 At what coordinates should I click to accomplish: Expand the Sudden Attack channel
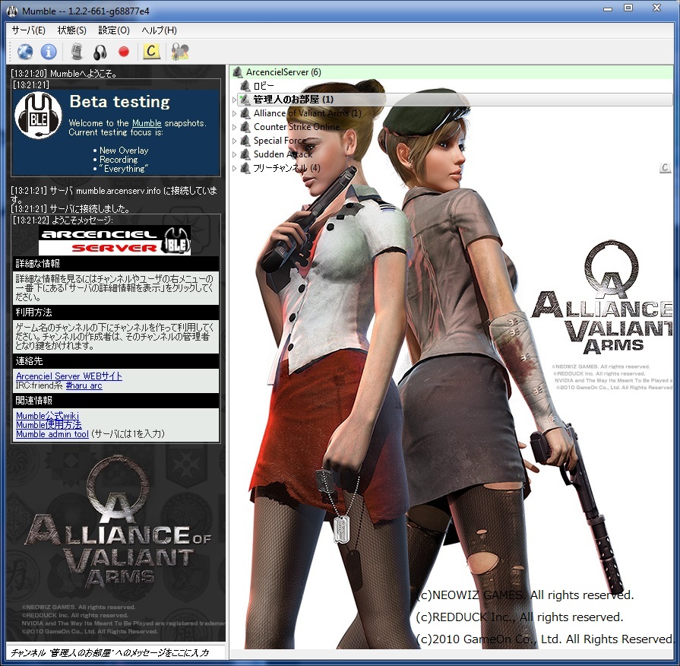tap(234, 154)
